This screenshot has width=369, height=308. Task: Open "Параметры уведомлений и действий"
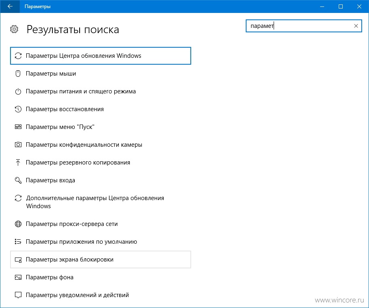pos(101,295)
